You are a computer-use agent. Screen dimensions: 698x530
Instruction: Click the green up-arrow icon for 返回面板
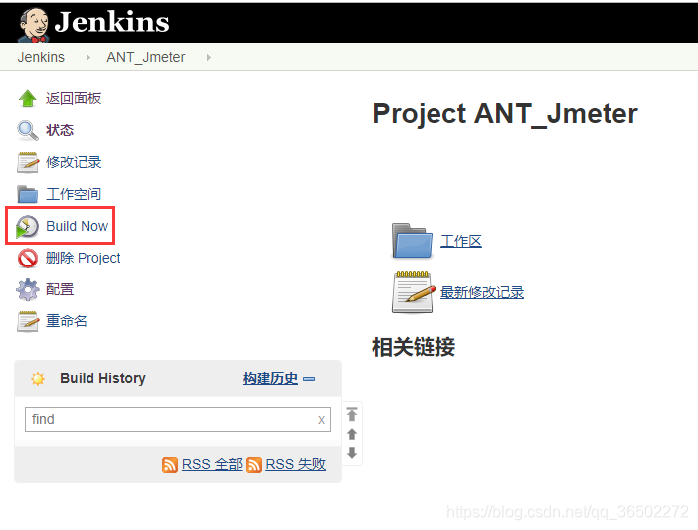[x=28, y=98]
